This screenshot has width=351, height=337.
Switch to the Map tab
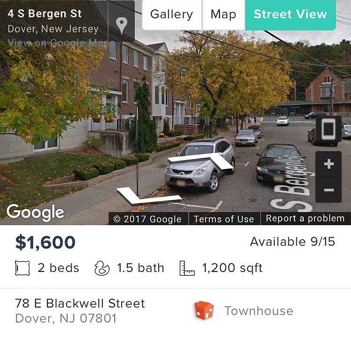point(224,15)
